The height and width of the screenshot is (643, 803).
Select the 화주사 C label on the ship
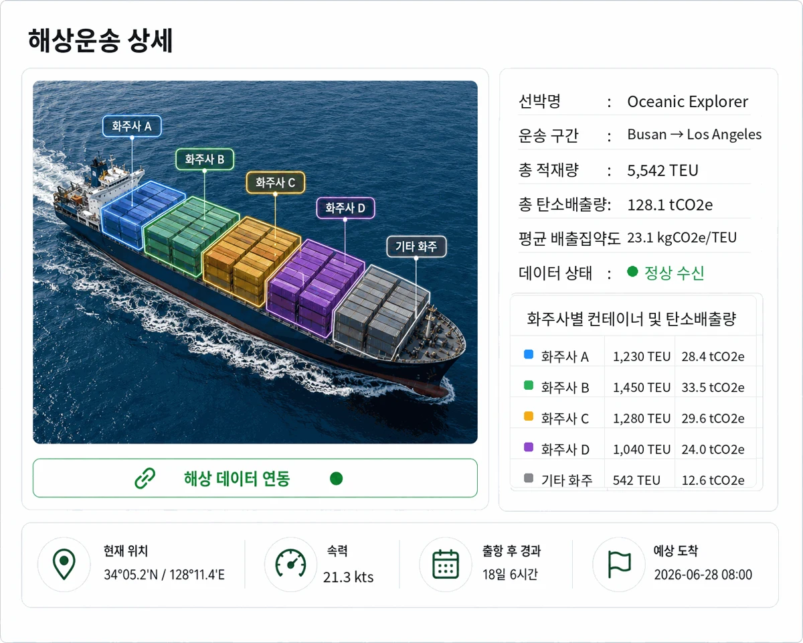click(276, 182)
